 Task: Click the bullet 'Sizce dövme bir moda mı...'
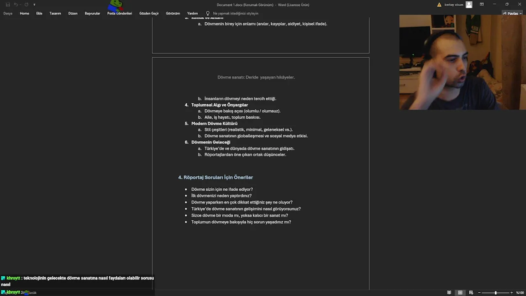pyautogui.click(x=240, y=215)
